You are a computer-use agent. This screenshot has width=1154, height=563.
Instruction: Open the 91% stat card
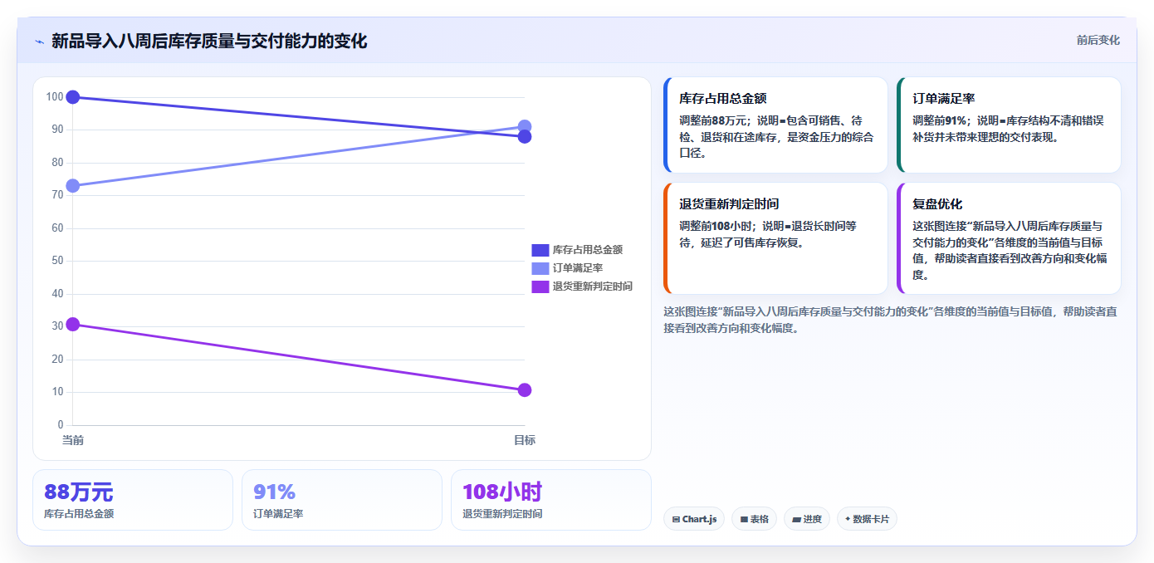pos(342,500)
